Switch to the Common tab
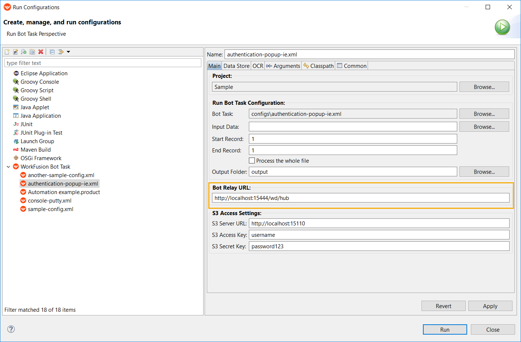521x342 pixels. click(352, 66)
